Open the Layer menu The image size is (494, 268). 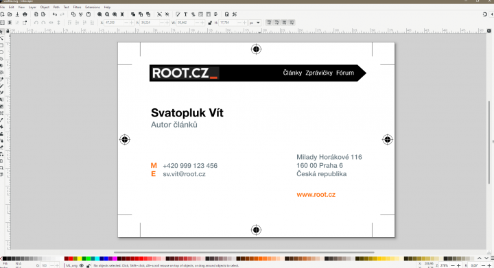point(32,7)
